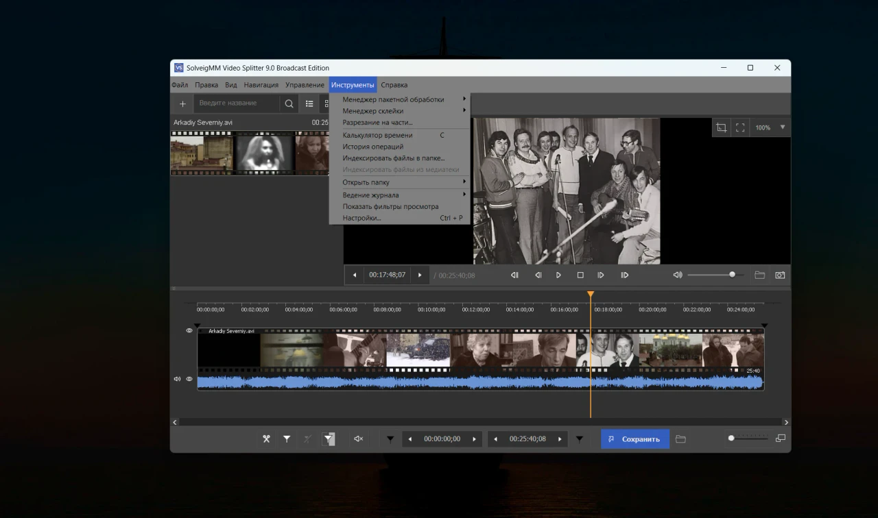
Task: Take a snapshot with the camera icon
Action: pos(780,275)
